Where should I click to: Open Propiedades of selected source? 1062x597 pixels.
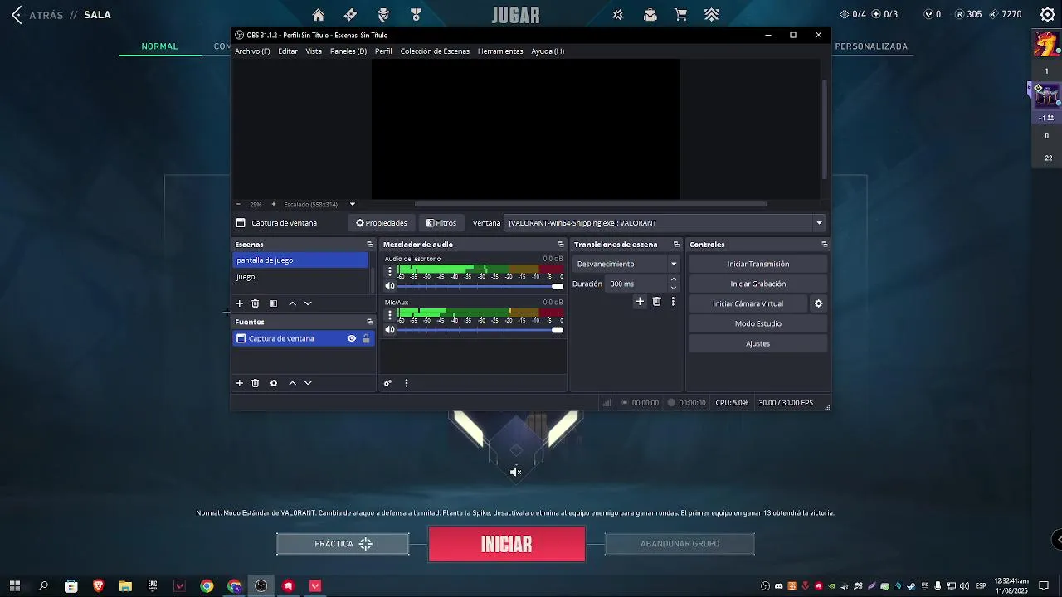point(382,222)
